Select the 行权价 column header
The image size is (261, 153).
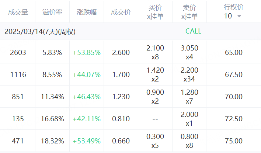pos(233,7)
